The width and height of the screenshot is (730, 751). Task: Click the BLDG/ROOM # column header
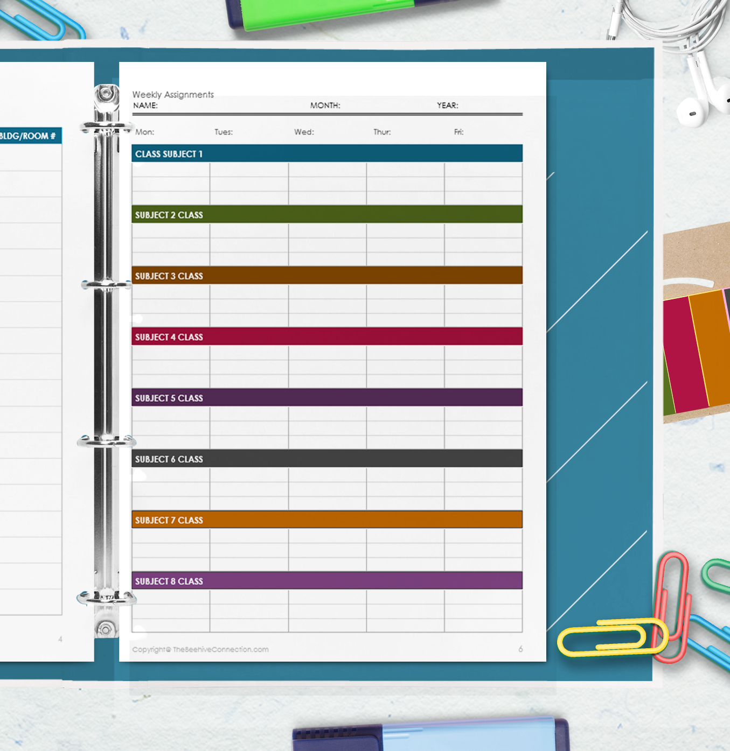tap(28, 136)
